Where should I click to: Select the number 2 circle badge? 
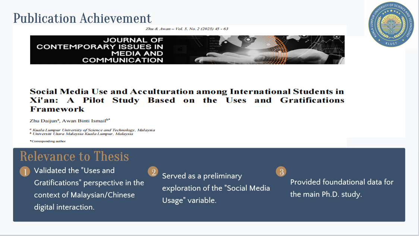(x=152, y=172)
